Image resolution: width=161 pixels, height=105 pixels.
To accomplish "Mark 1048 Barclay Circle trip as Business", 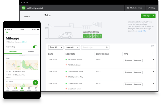I will point(128,84).
